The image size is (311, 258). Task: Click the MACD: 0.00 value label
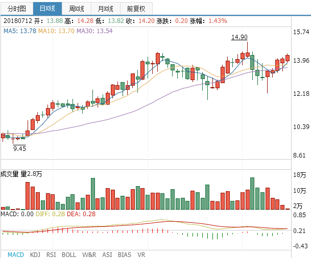[x=17, y=214]
